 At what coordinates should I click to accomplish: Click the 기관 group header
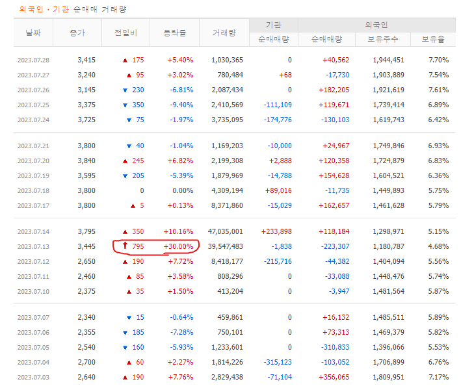(x=274, y=25)
